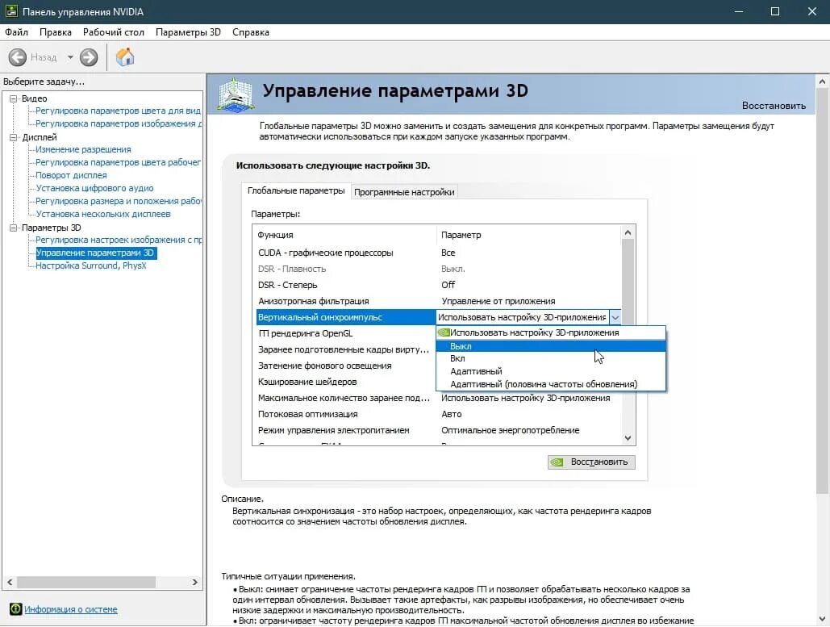Select Управление параметрами 3D tree item
The image size is (830, 627).
[x=96, y=253]
